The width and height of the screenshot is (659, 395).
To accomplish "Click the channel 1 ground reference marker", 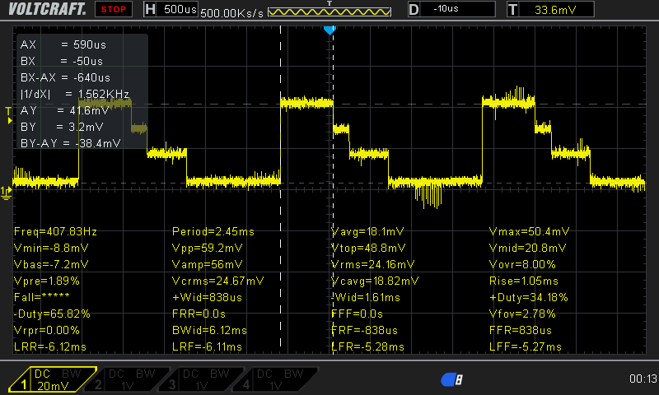I will [x=7, y=191].
